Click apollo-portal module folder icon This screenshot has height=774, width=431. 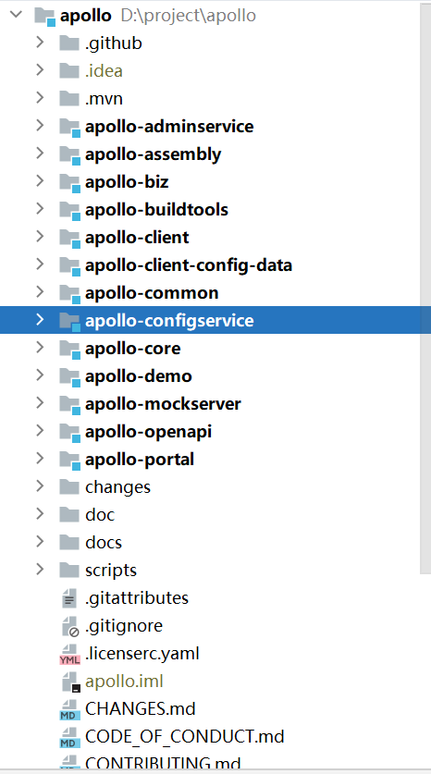coord(69,461)
